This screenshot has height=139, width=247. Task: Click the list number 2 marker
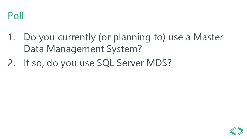(12, 63)
